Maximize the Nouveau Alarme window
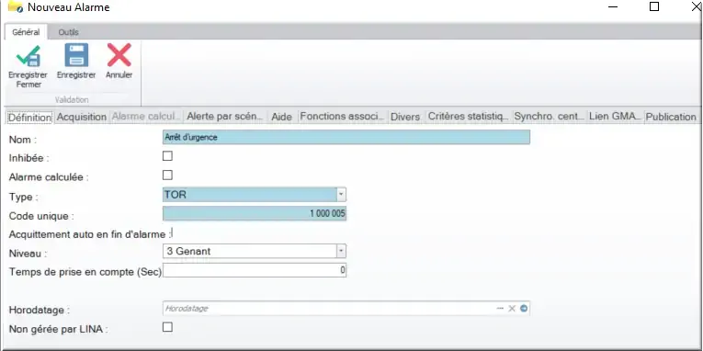 654,6
